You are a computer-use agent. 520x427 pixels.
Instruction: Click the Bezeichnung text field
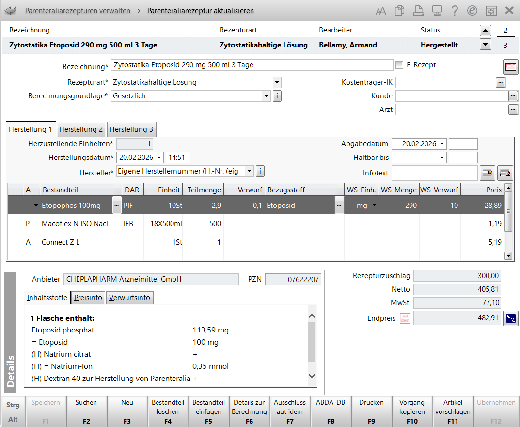[x=252, y=65]
